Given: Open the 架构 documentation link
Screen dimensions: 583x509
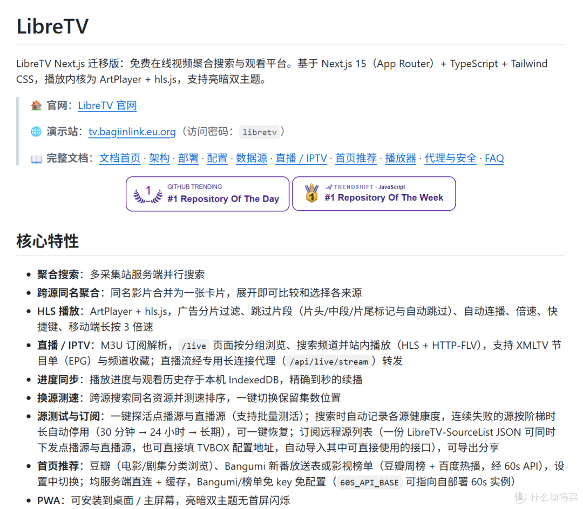Looking at the screenshot, I should click(x=159, y=158).
